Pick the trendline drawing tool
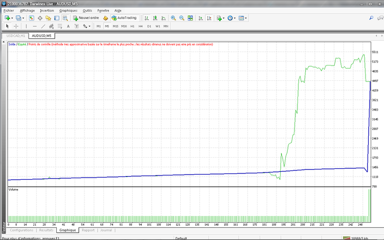This screenshot has height=240, width=384. coord(43,26)
